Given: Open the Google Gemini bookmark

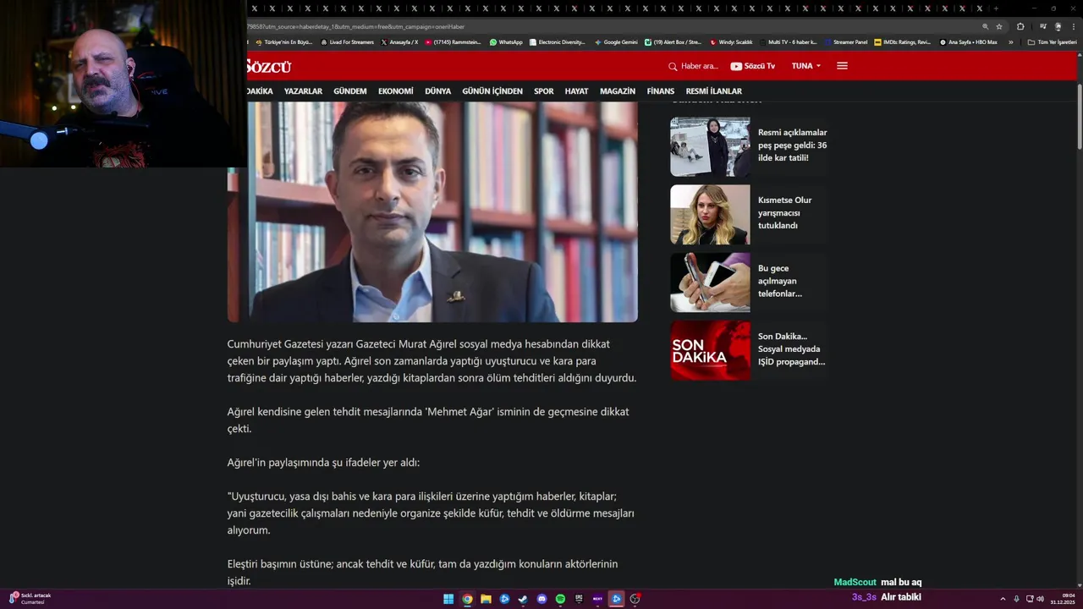Looking at the screenshot, I should tap(616, 42).
